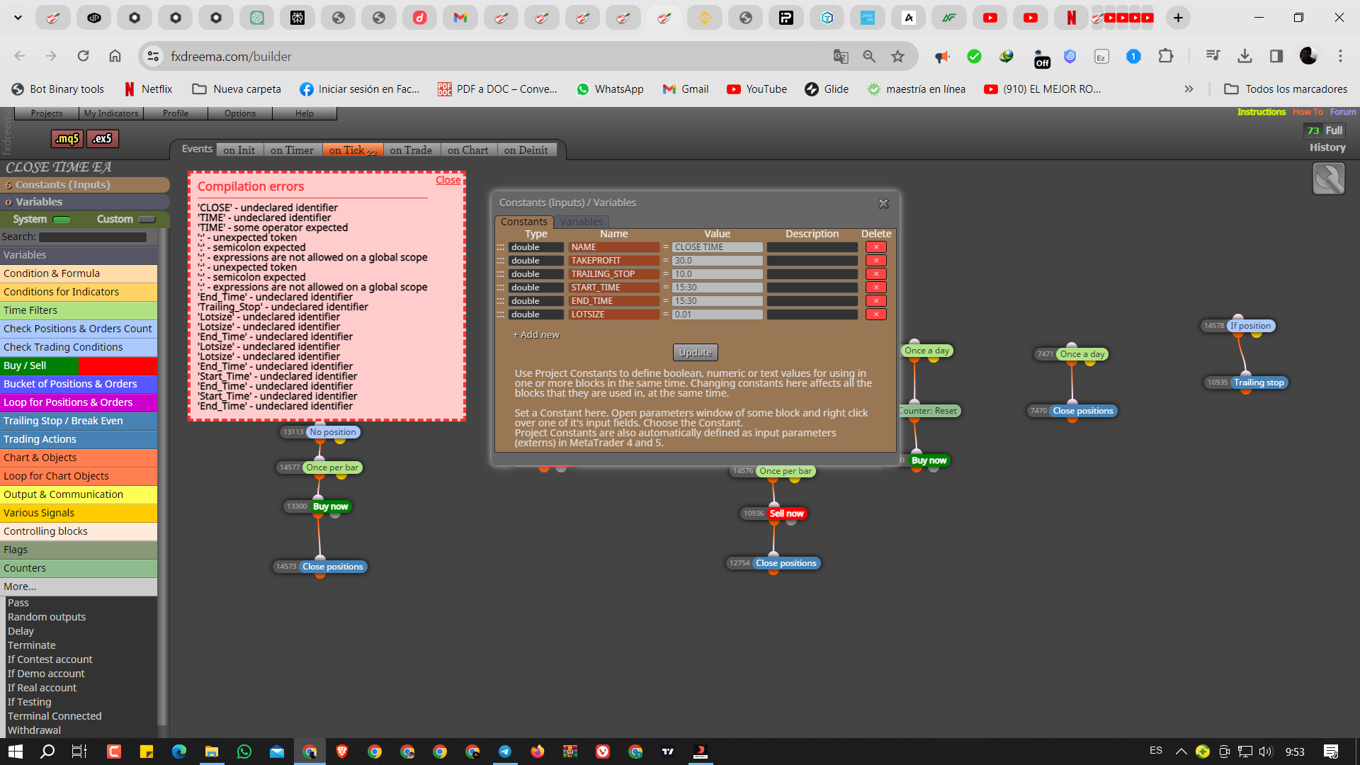Image resolution: width=1360 pixels, height=765 pixels.
Task: Switch to the on Trade event tab
Action: [411, 150]
